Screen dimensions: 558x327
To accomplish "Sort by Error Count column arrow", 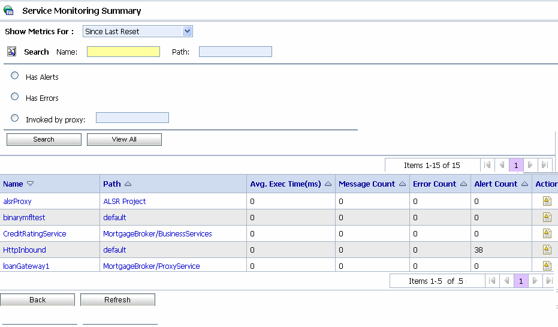I will point(463,184).
